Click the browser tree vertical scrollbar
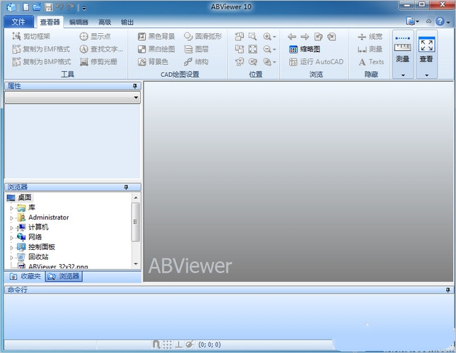Viewport: 456px width, 353px height. [x=136, y=222]
